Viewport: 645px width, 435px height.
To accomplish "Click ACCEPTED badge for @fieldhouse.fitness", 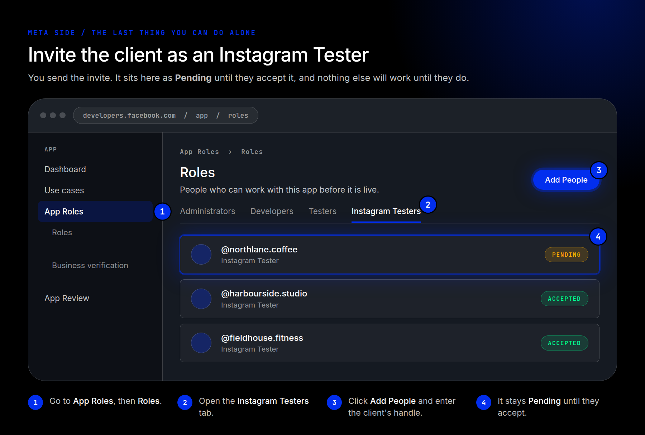I will click(x=564, y=343).
